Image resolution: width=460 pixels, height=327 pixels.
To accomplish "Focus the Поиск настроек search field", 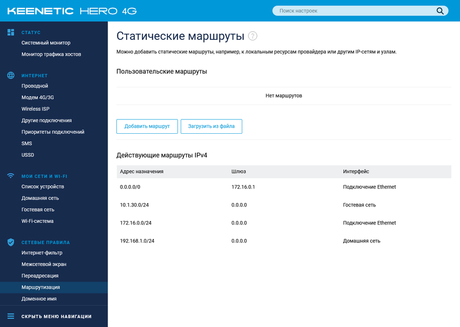I will tap(360, 11).
